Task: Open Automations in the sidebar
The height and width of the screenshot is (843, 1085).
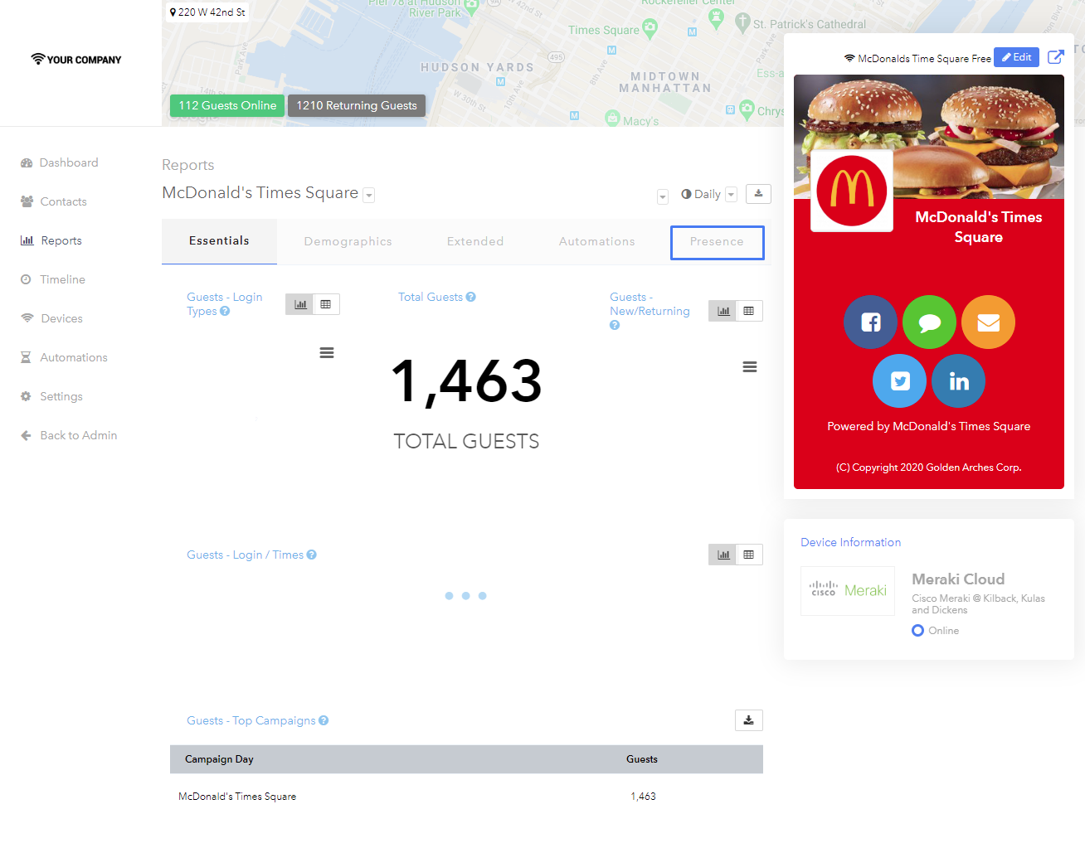Action: tap(64, 357)
